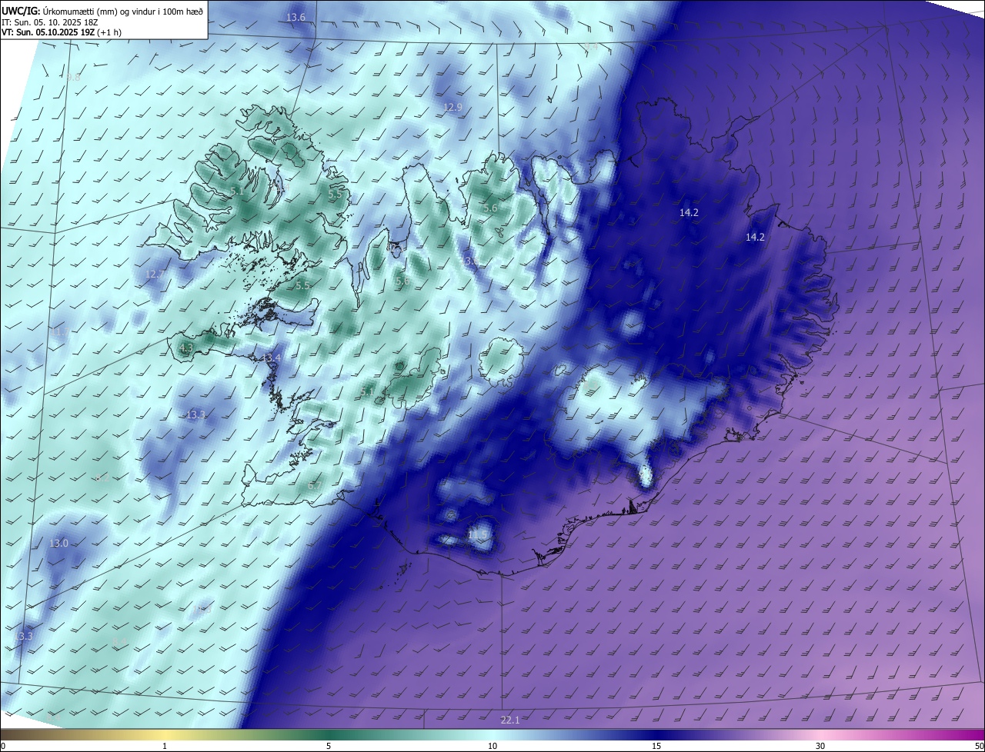Click the 12.7 value label on map
This screenshot has height=752, width=985.
(155, 275)
